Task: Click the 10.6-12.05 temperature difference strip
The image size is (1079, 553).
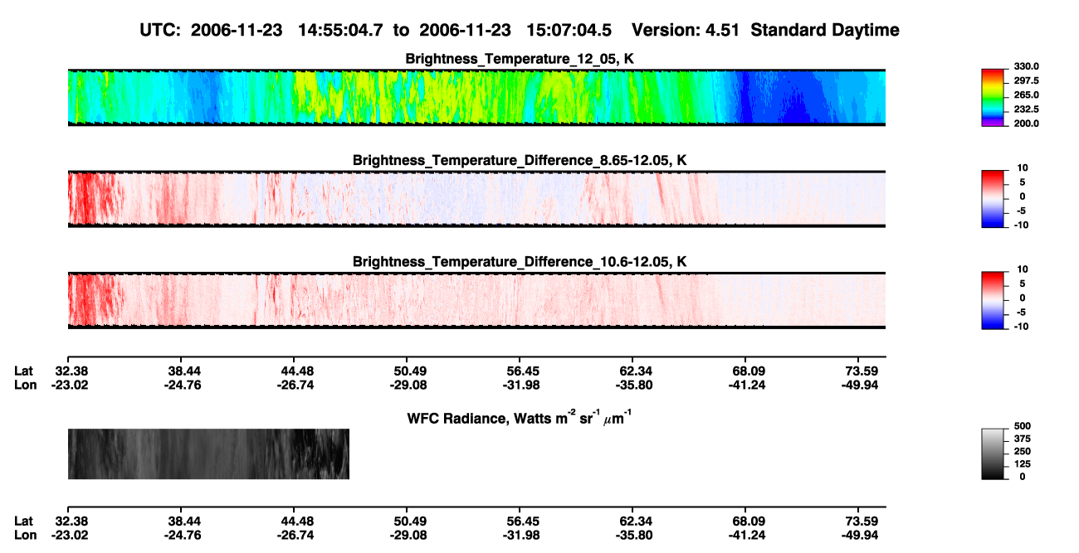Action: (x=476, y=300)
